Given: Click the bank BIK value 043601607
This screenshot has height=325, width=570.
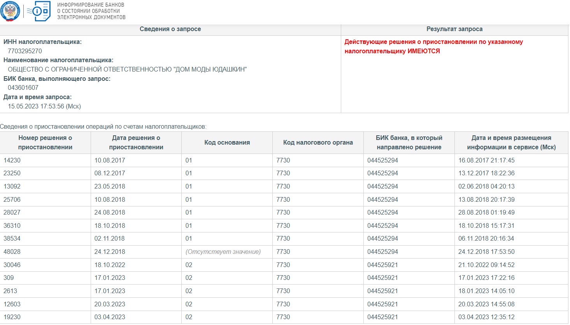Looking at the screenshot, I should pyautogui.click(x=23, y=88).
